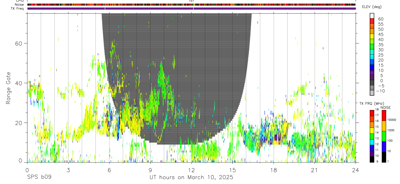Click the '151' CPID value text
Screen dimensions: 400x184
192,1
